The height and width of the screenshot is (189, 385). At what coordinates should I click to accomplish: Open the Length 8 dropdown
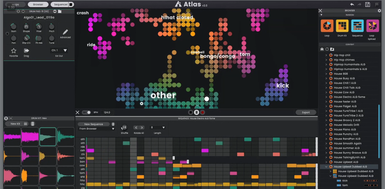pos(157,127)
